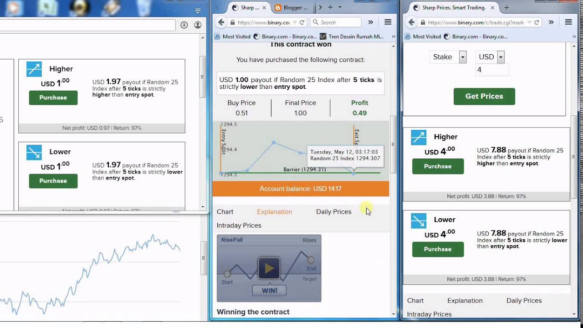The image size is (583, 328).
Task: Click Get Prices button
Action: (x=484, y=96)
